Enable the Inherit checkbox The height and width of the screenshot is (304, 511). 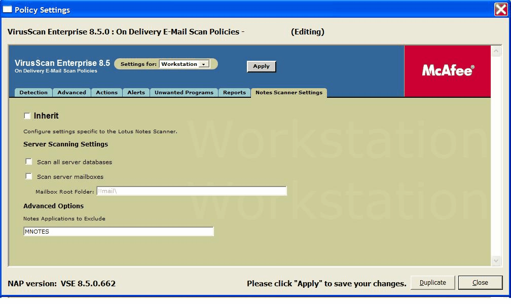27,116
